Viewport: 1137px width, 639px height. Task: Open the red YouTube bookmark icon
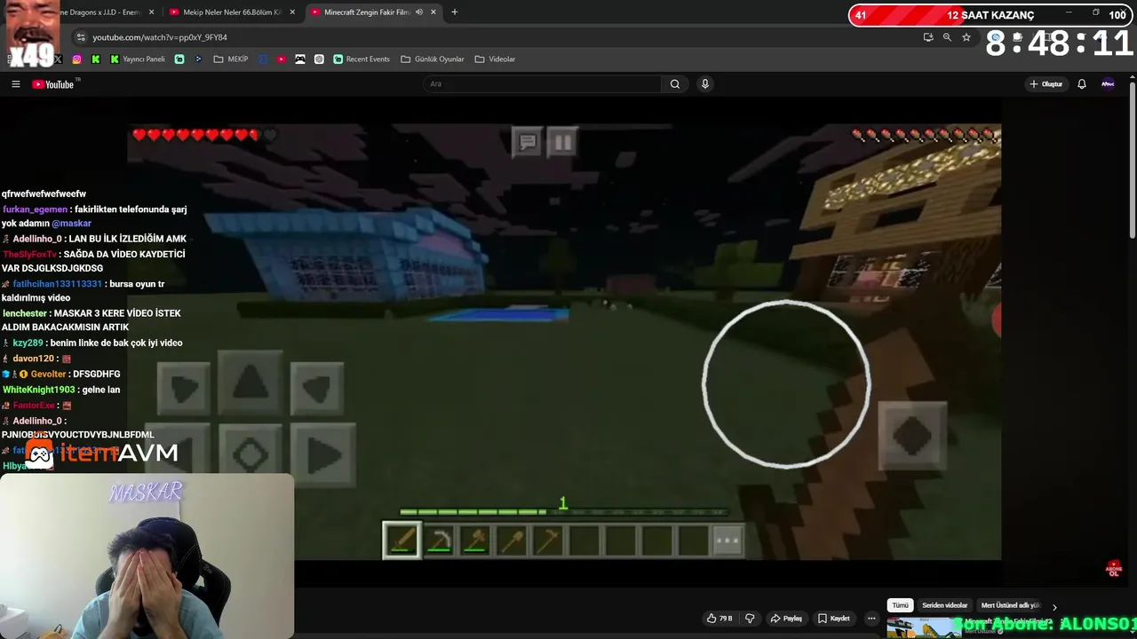coord(282,59)
